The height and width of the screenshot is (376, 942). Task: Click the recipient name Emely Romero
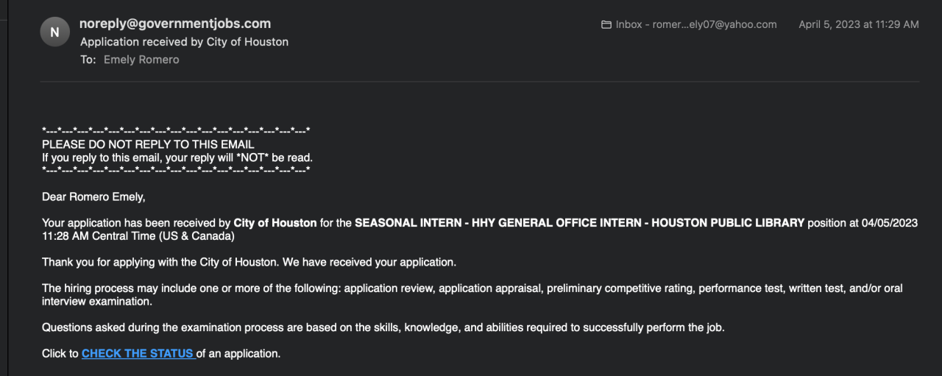pos(141,60)
